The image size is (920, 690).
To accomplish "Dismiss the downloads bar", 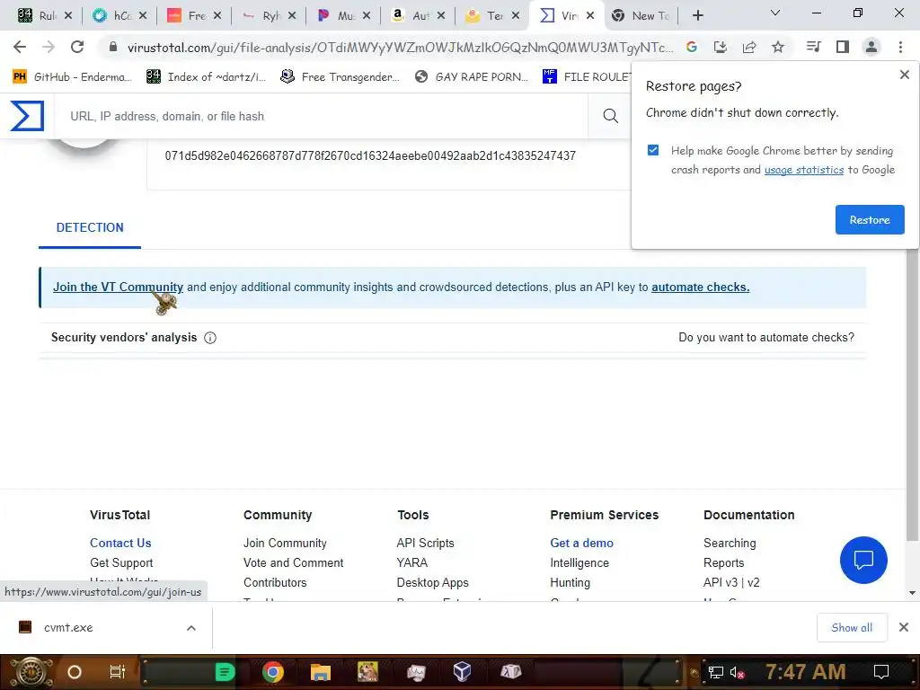I will [x=904, y=627].
